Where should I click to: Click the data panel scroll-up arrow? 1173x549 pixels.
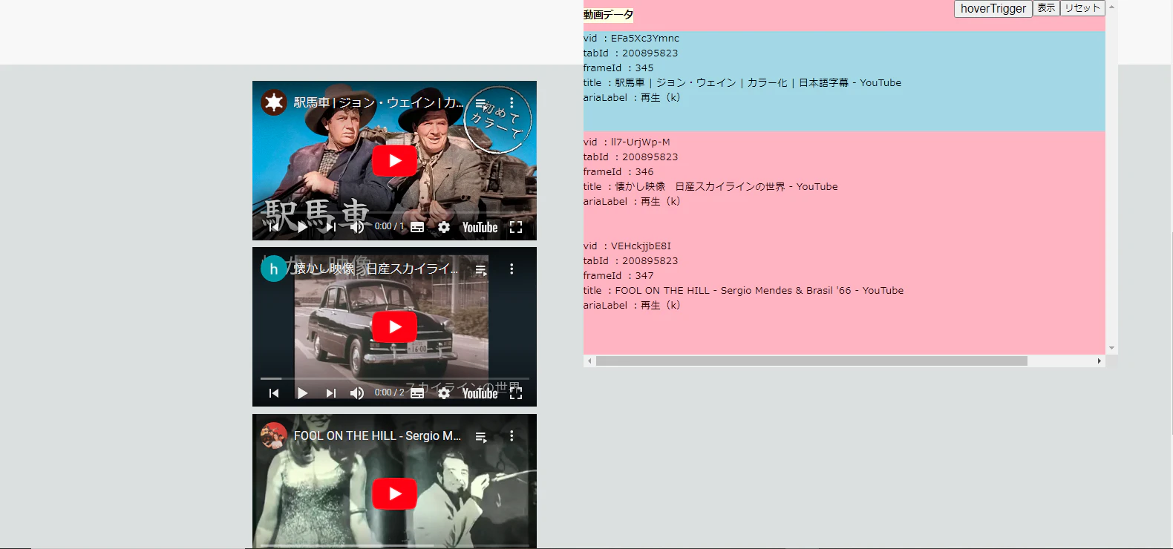(x=1111, y=6)
